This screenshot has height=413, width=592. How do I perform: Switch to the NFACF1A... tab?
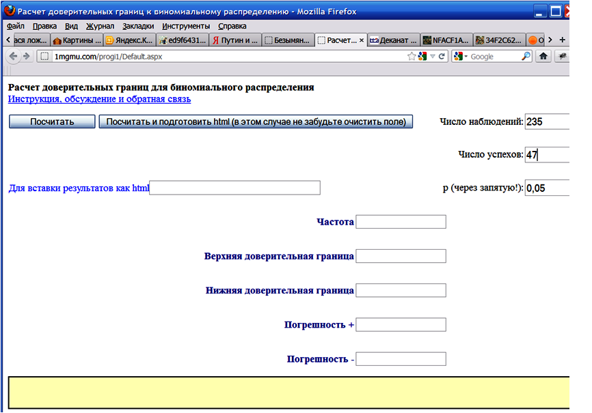pyautogui.click(x=446, y=40)
